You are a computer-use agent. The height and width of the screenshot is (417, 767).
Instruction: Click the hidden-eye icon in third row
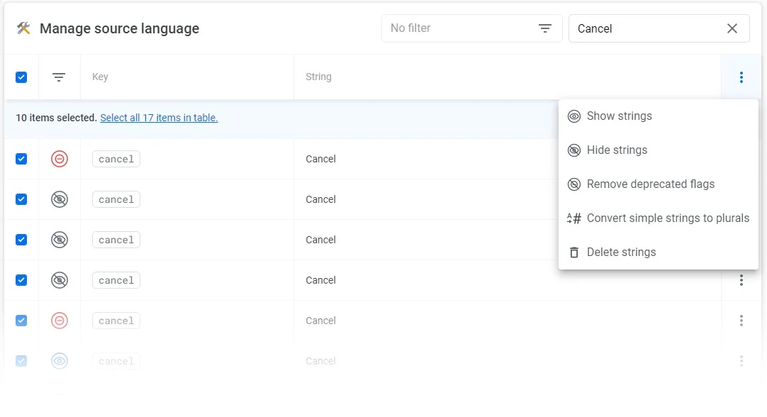point(60,240)
